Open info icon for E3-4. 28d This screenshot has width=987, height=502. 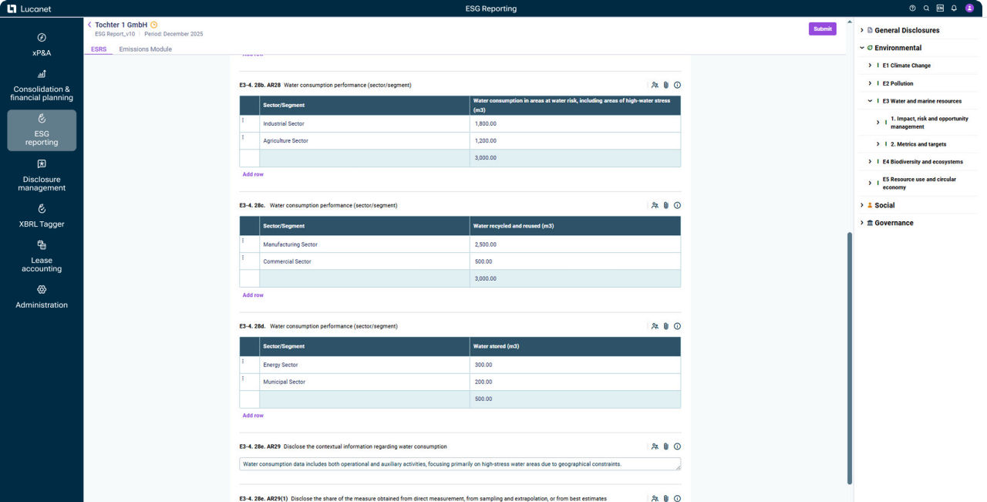[x=677, y=326]
